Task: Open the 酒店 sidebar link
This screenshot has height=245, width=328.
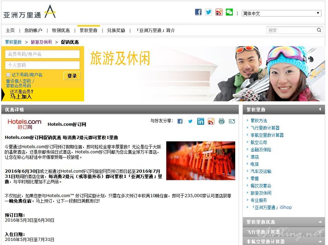Action: 255,157
